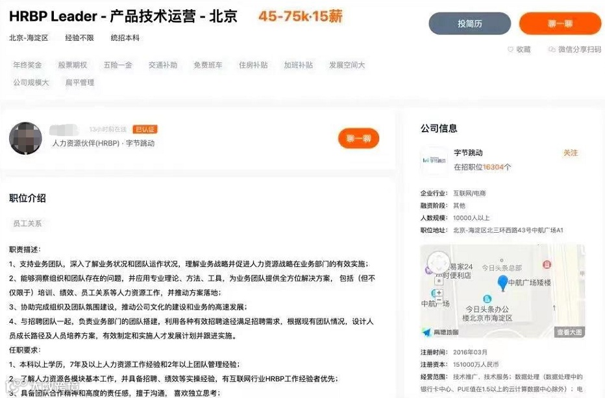Click the top orange 聊一聊 chat button
This screenshot has height=398, width=605.
point(560,23)
